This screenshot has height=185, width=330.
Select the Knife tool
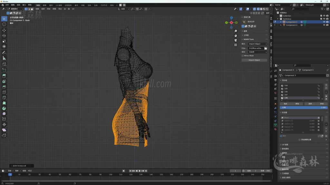(x=4, y=98)
